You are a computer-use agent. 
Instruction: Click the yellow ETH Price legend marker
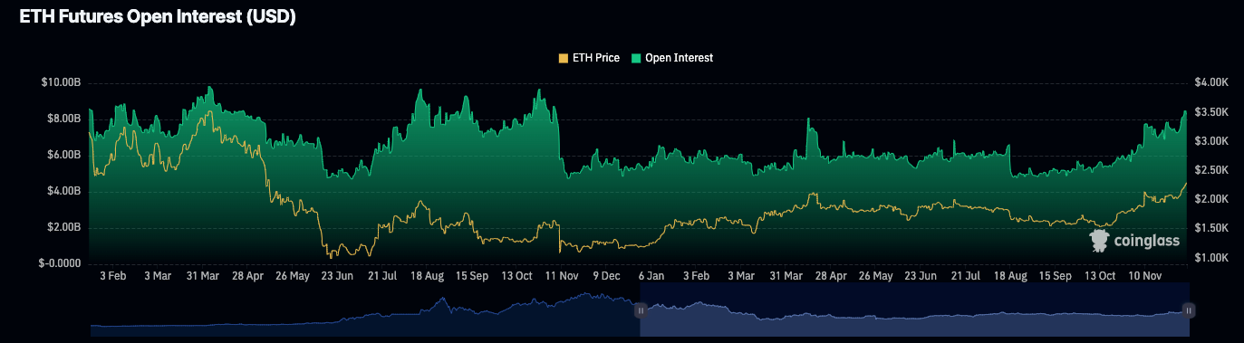tap(564, 58)
